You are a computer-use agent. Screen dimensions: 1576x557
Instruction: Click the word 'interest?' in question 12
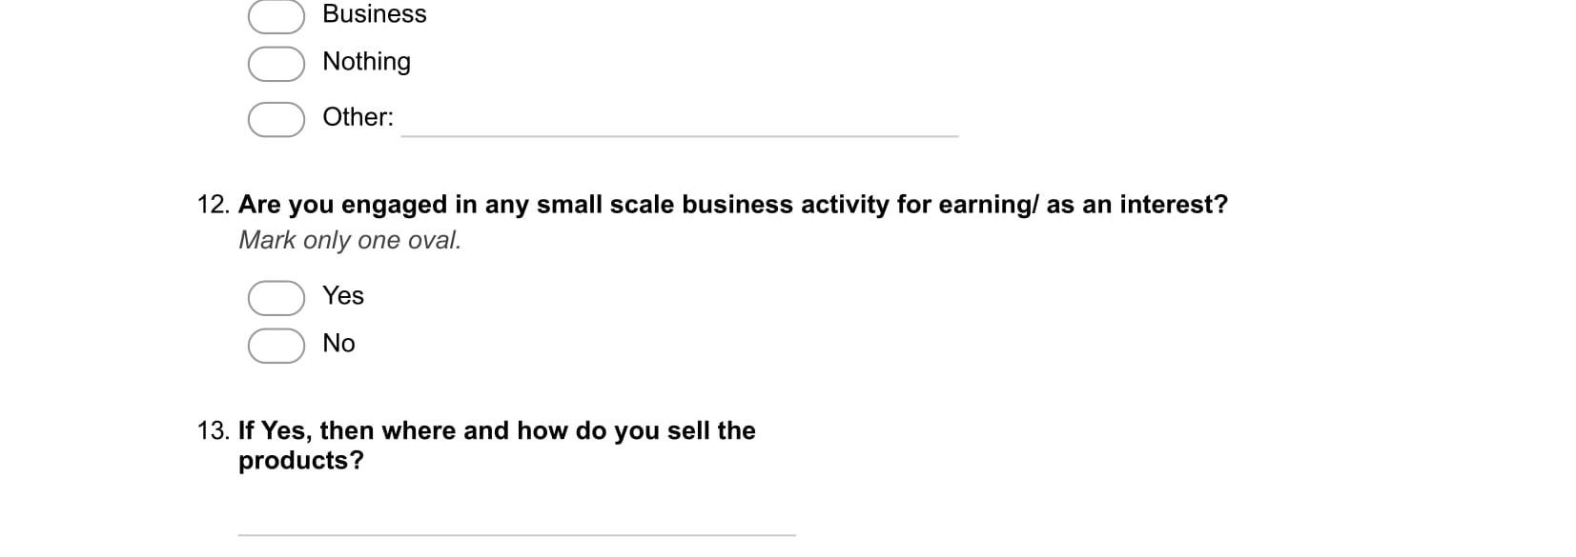1173,205
